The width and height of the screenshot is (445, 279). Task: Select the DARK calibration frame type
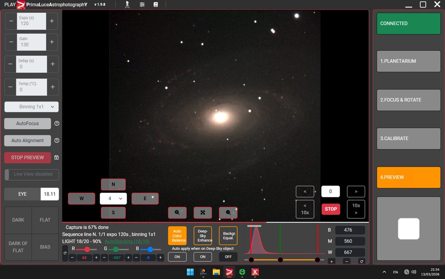tap(18, 220)
